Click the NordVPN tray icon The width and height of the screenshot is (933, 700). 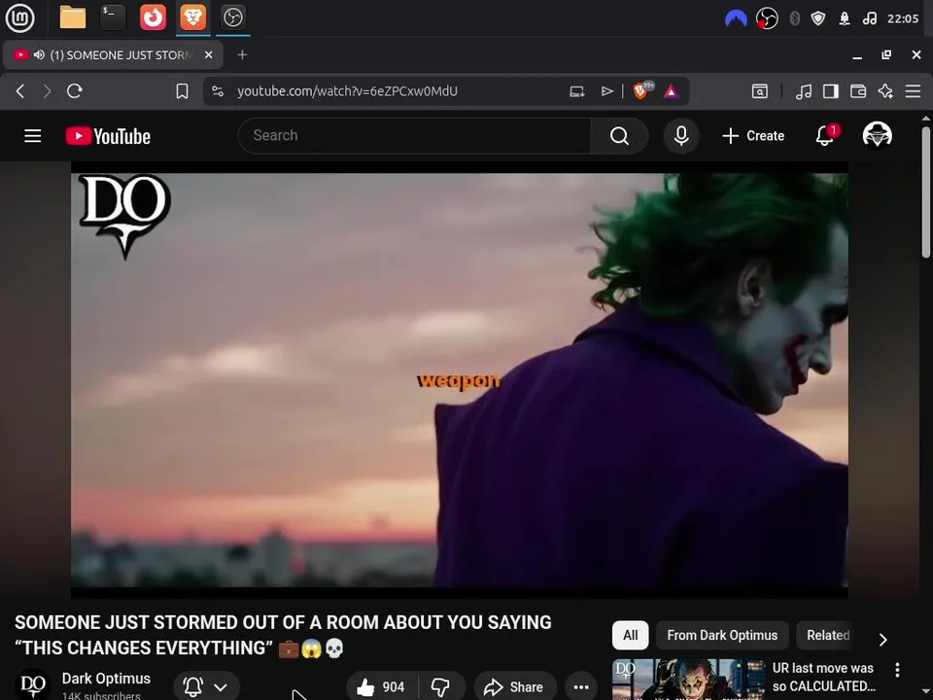click(736, 18)
